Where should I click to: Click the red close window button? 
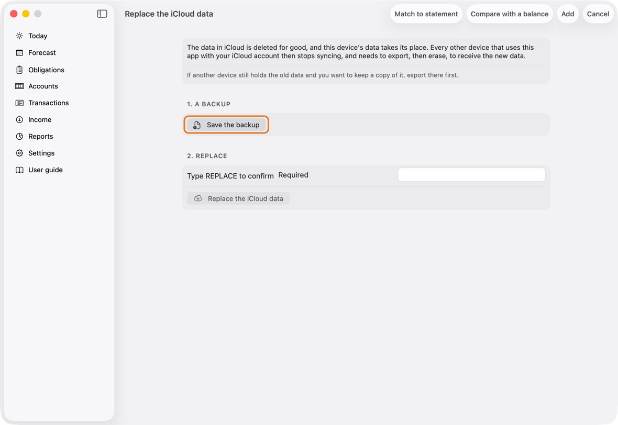[x=14, y=14]
